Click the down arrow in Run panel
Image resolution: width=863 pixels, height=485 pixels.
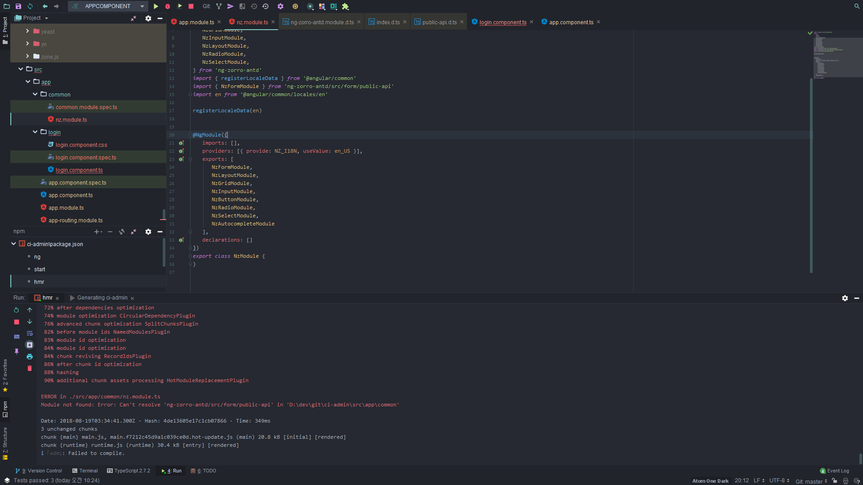pyautogui.click(x=30, y=322)
